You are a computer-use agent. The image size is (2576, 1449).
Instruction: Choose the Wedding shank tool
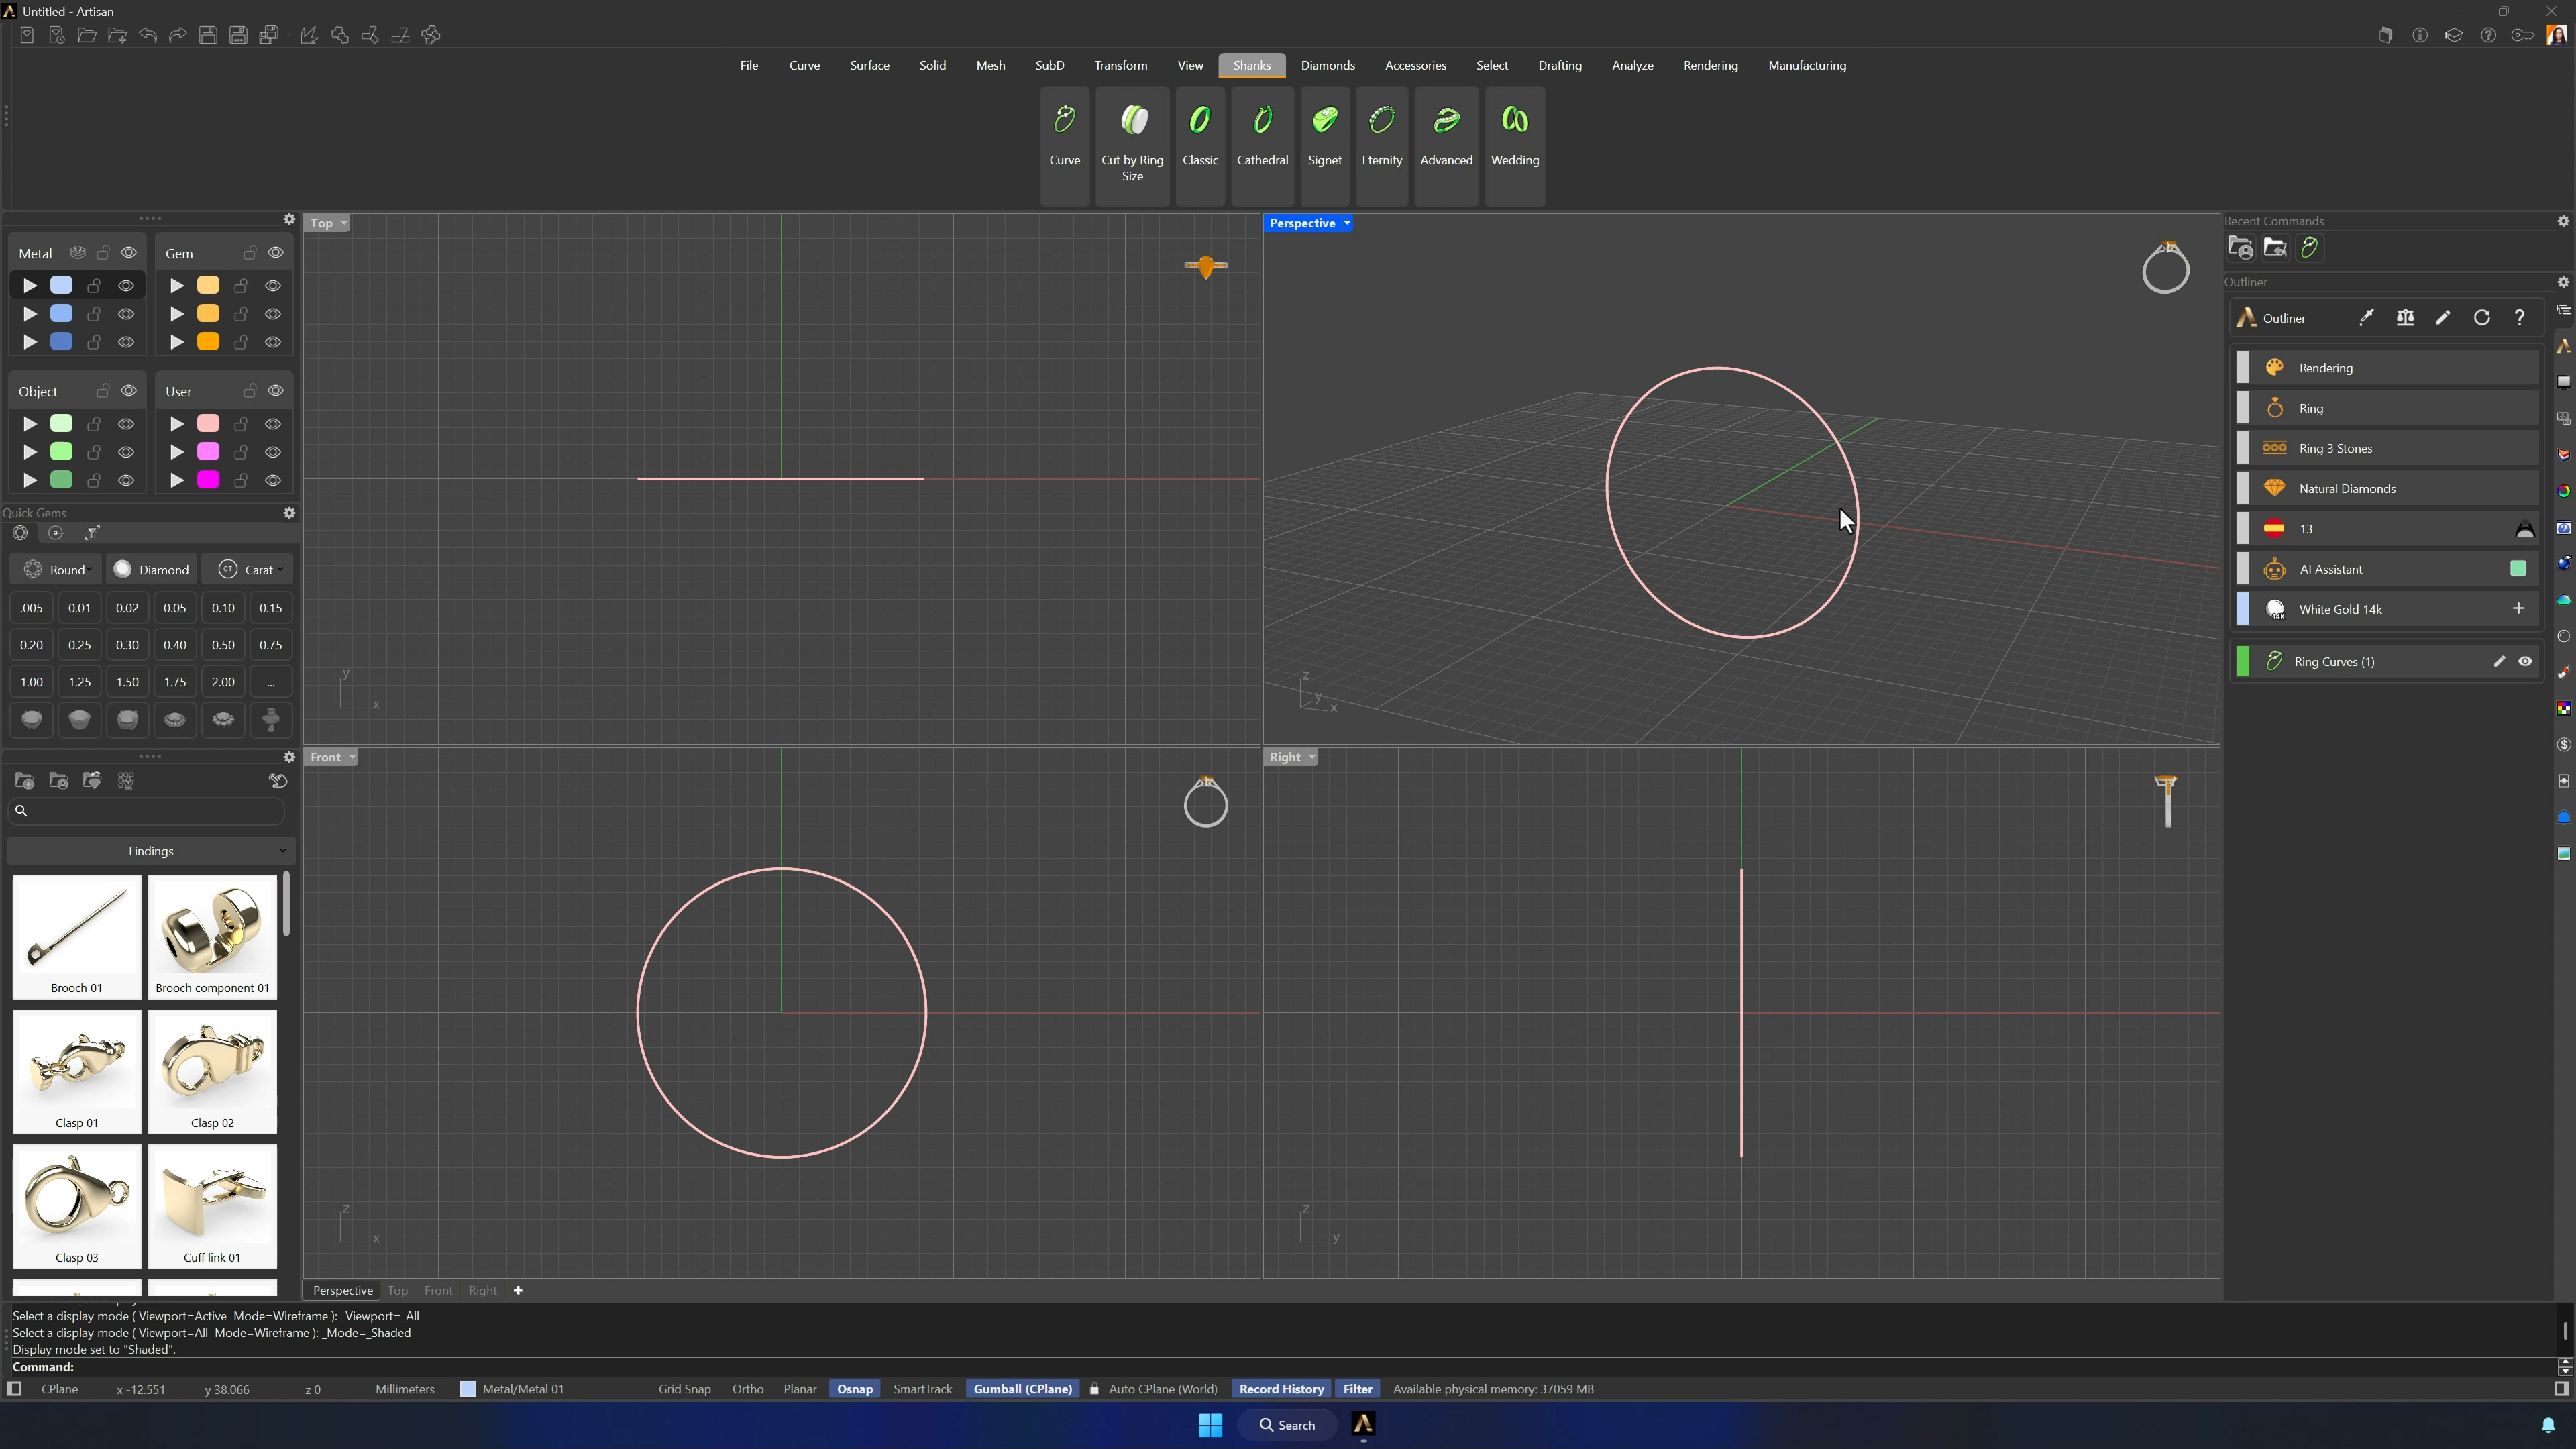pos(1515,145)
